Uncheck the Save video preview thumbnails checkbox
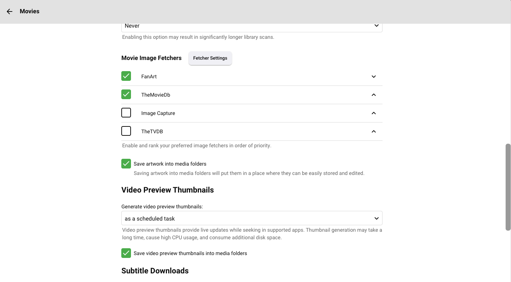The width and height of the screenshot is (511, 282). pyautogui.click(x=126, y=253)
